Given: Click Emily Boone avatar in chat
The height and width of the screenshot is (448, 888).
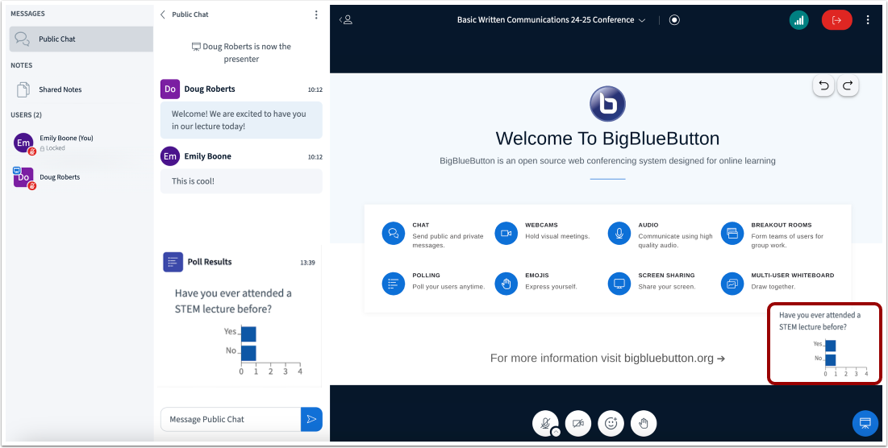Looking at the screenshot, I should point(170,156).
